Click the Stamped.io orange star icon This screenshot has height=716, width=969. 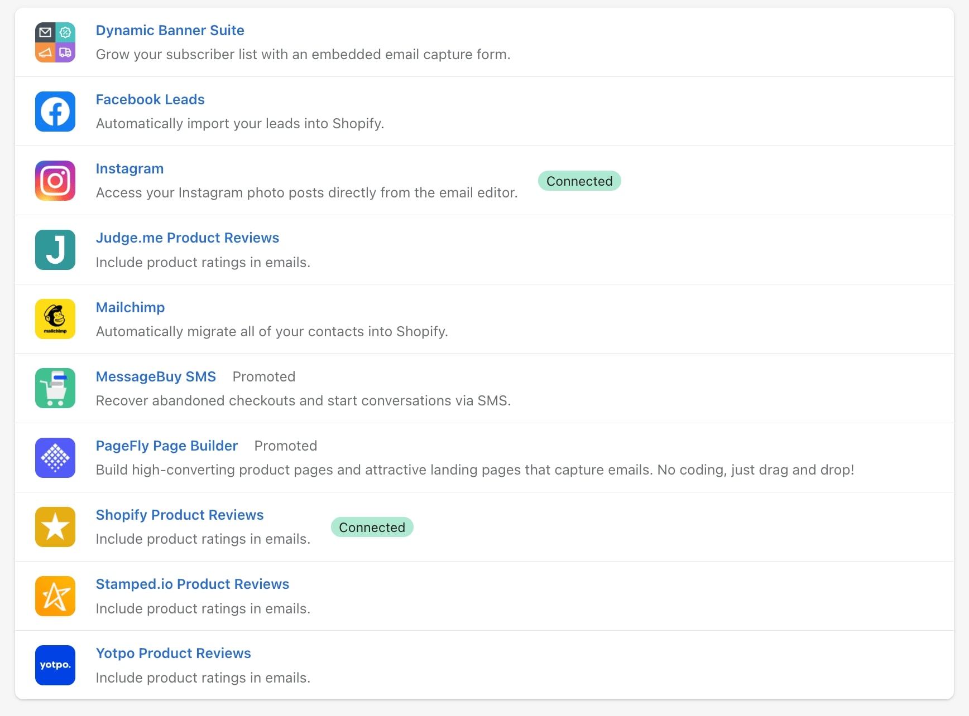(55, 596)
